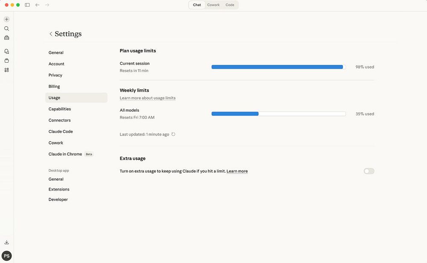The image size is (427, 263).
Task: Click the Current session label
Action: coord(135,64)
